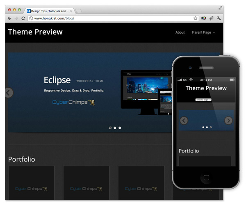Select first slide dot on phone

click(x=203, y=127)
